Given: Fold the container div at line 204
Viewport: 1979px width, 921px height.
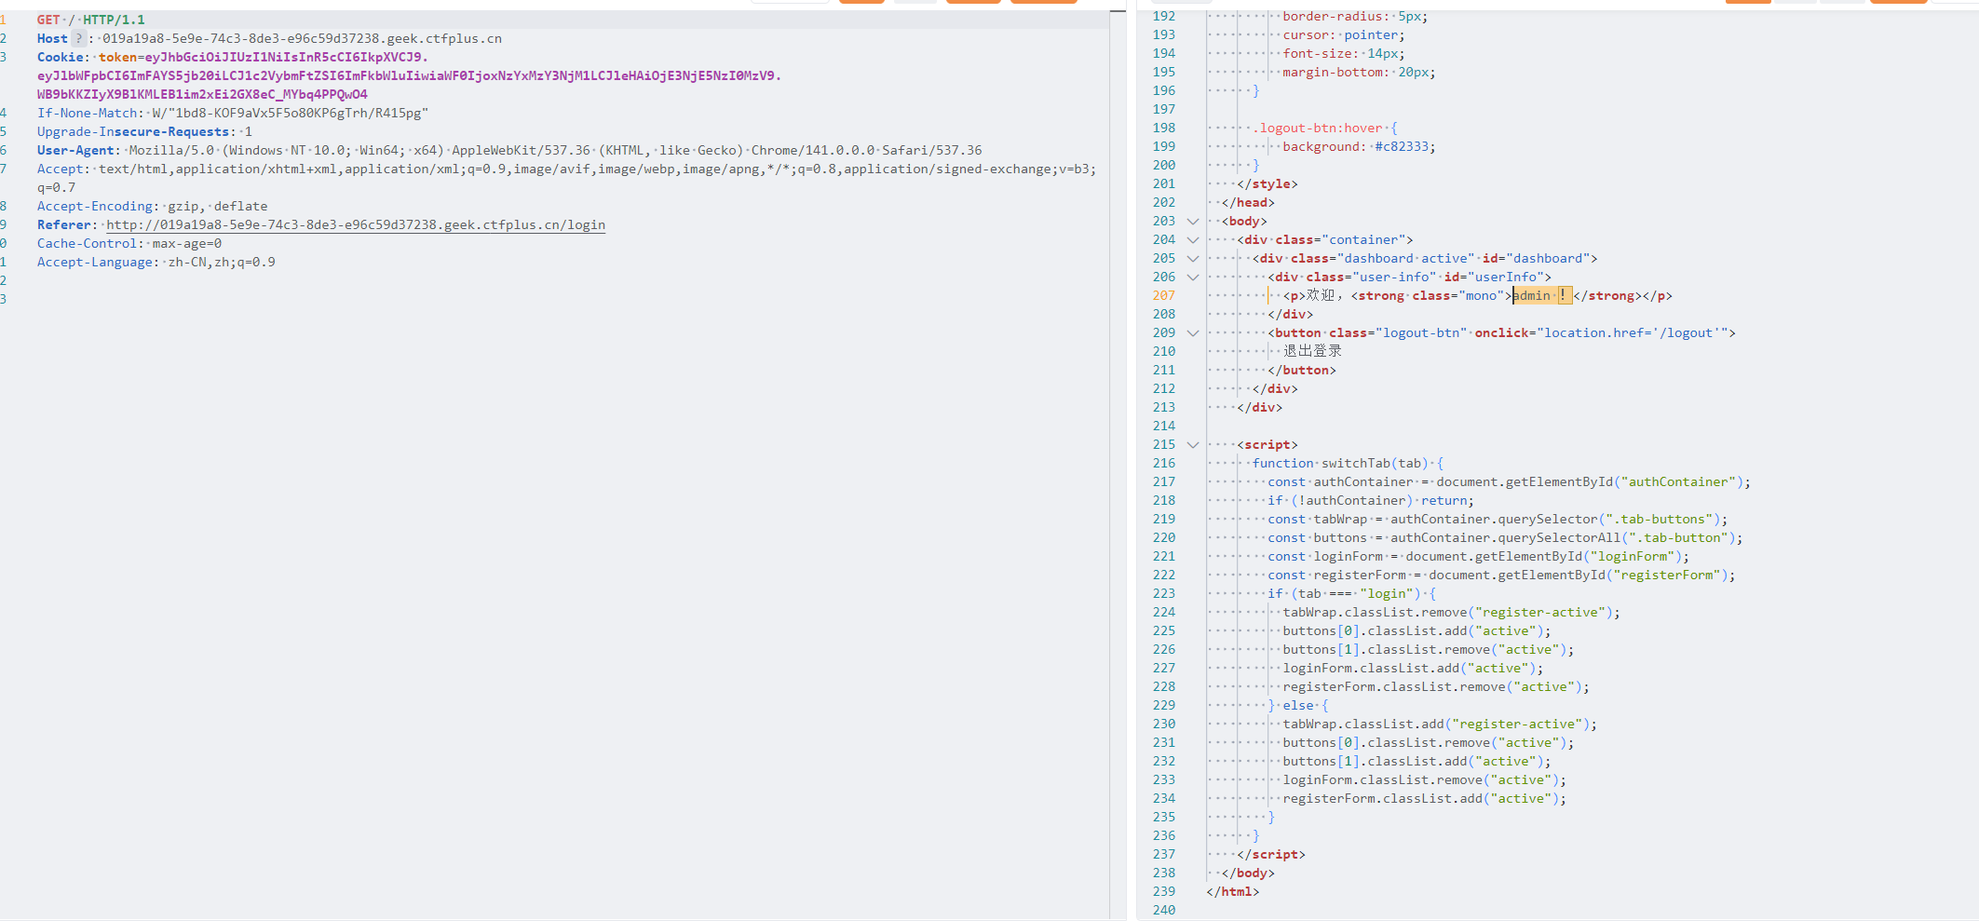Looking at the screenshot, I should pyautogui.click(x=1192, y=240).
